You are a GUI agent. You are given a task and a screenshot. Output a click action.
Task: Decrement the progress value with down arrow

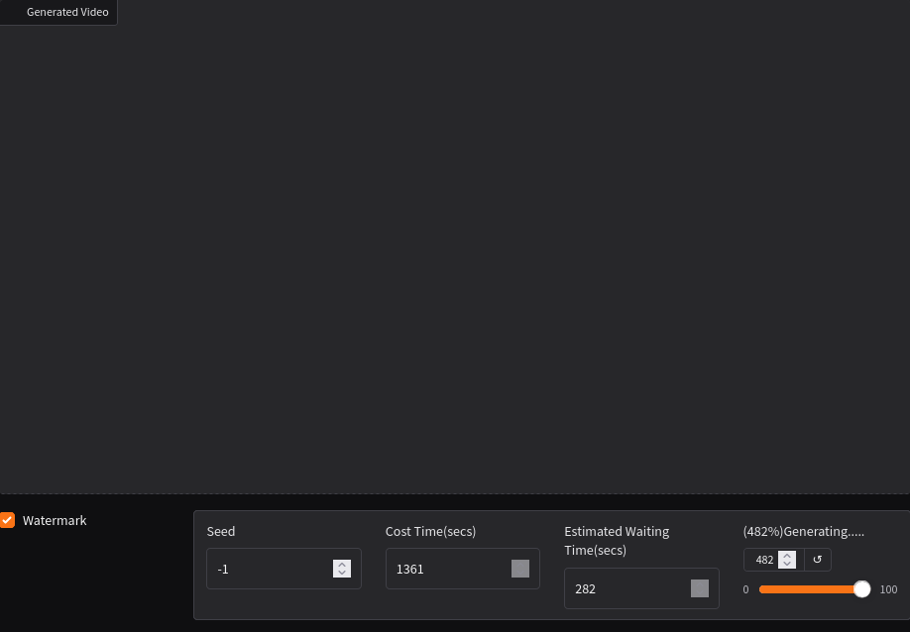[787, 564]
